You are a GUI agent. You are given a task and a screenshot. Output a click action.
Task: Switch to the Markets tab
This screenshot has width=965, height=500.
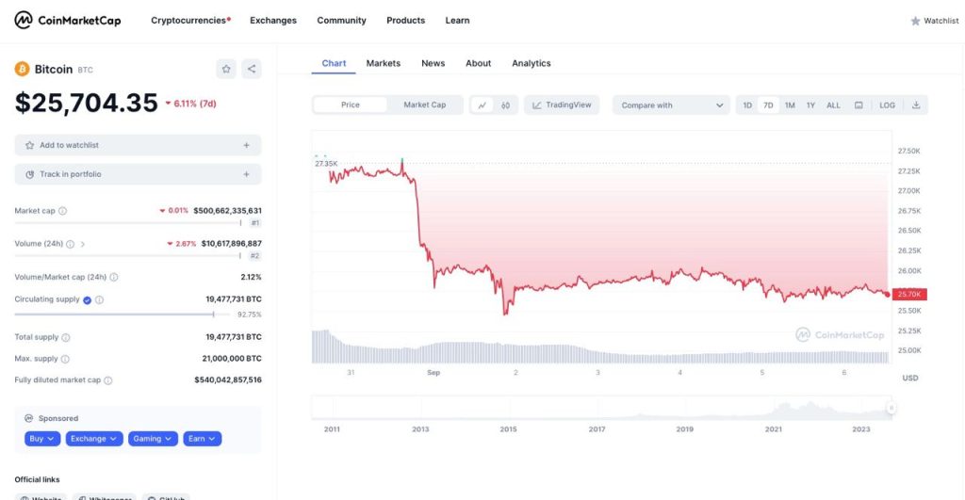[x=383, y=63]
